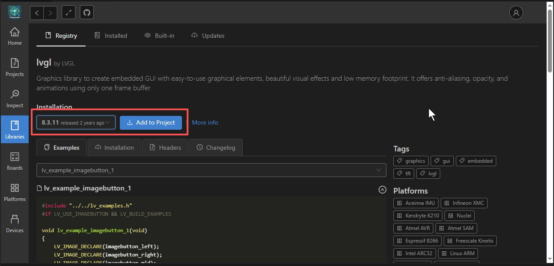This screenshot has height=266, width=554.
Task: Go back with the left arrow button
Action: point(37,13)
